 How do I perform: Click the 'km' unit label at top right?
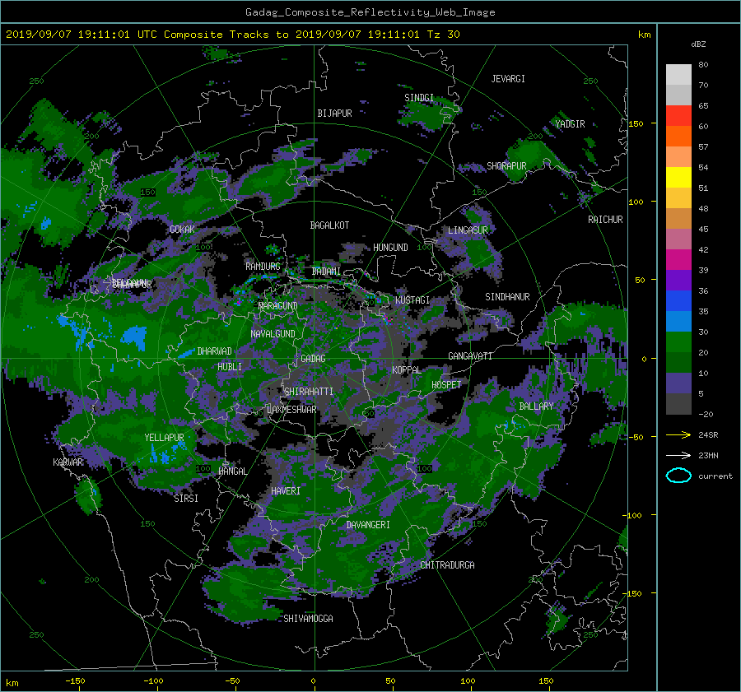(x=644, y=35)
